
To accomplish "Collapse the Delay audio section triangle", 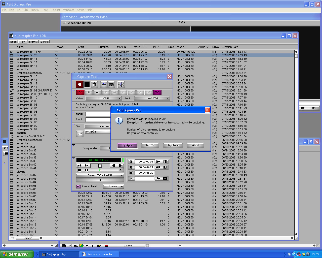I will [74, 145].
